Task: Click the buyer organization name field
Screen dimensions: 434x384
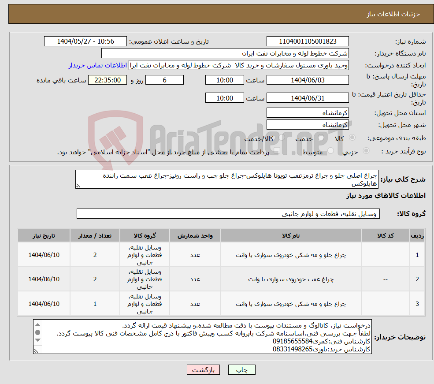Action: pos(225,53)
